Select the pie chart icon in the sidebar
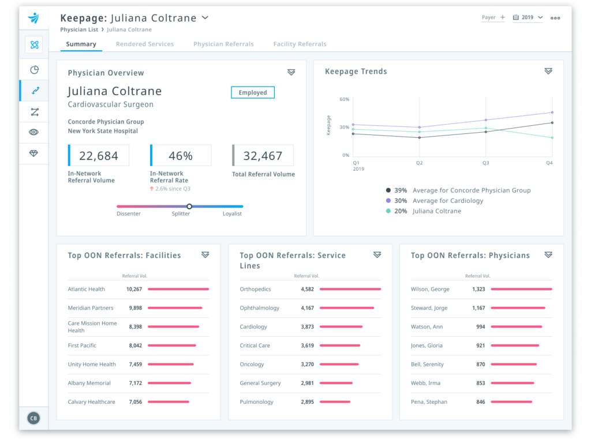The image size is (591, 439). pos(34,69)
